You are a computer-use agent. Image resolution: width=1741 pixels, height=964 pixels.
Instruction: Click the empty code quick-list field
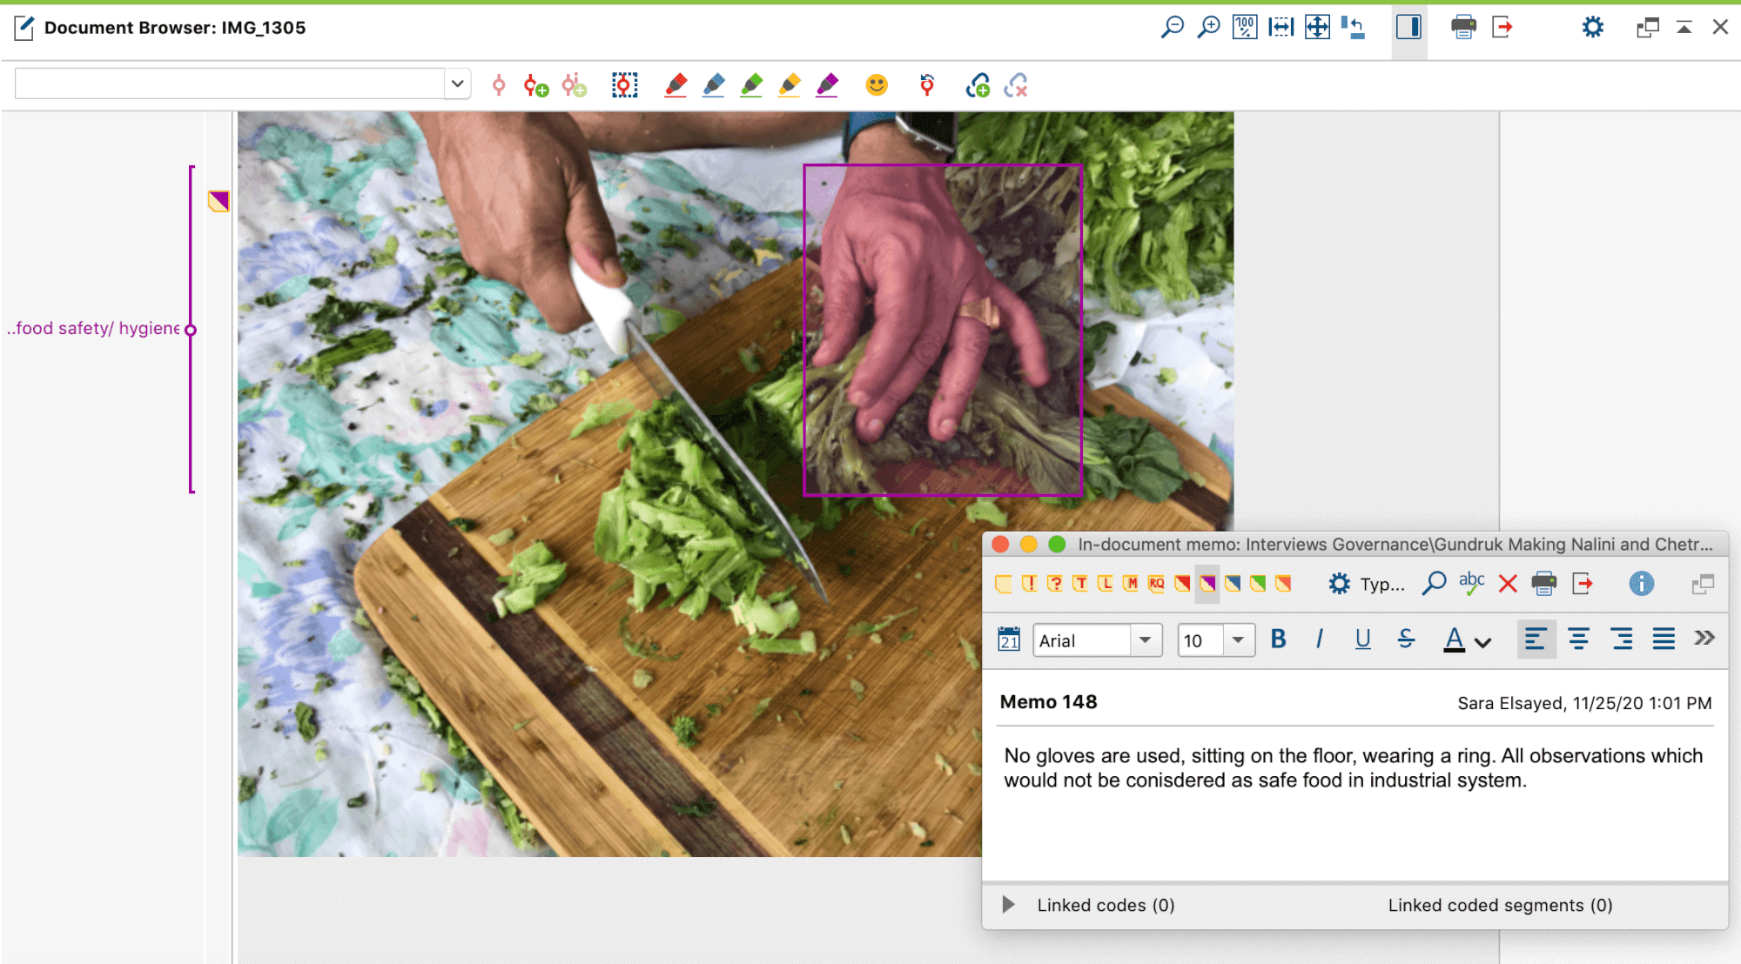pos(230,84)
